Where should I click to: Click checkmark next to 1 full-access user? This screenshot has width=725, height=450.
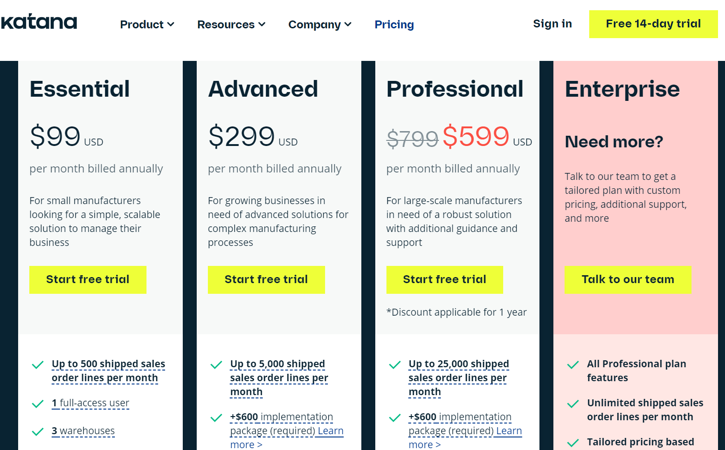pos(38,404)
